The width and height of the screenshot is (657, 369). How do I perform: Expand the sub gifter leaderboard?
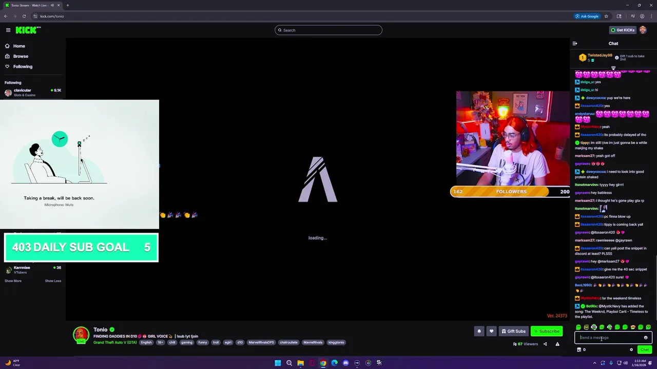pos(613,68)
